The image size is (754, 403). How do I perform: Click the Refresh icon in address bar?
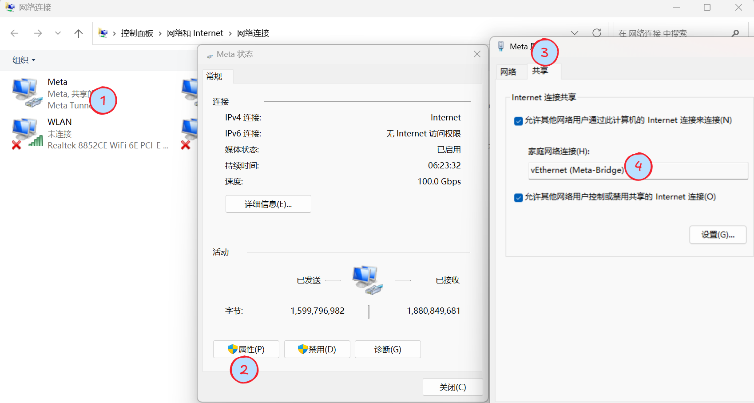point(597,32)
